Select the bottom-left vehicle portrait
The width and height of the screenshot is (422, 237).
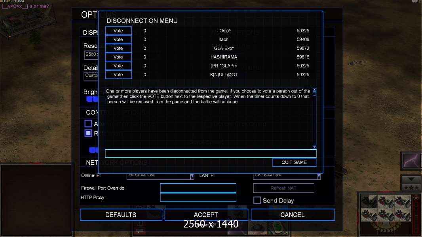pyautogui.click(x=369, y=214)
